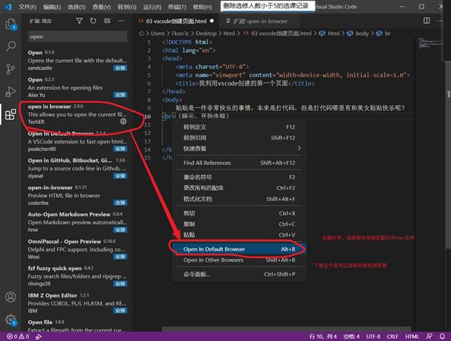Viewport: 451px width, 341px height.
Task: Switch to the 扩展 open-in-browser tab
Action: [x=259, y=21]
